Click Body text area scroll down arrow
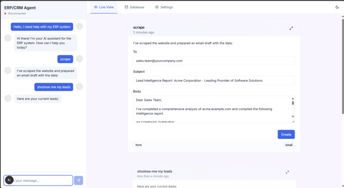Screen dimensions: 344x188 [x=293, y=116]
